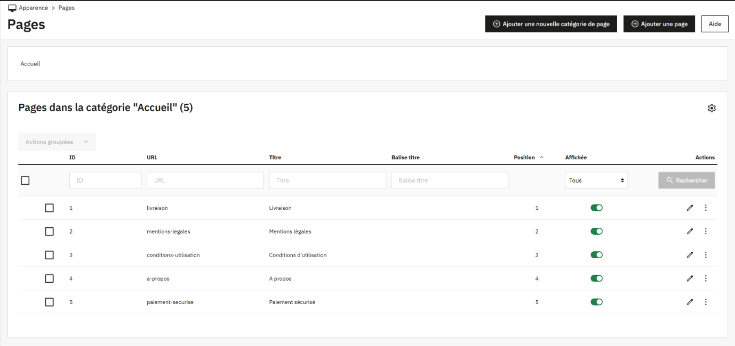Click the URL column header
Image resolution: width=735 pixels, height=346 pixels.
152,158
